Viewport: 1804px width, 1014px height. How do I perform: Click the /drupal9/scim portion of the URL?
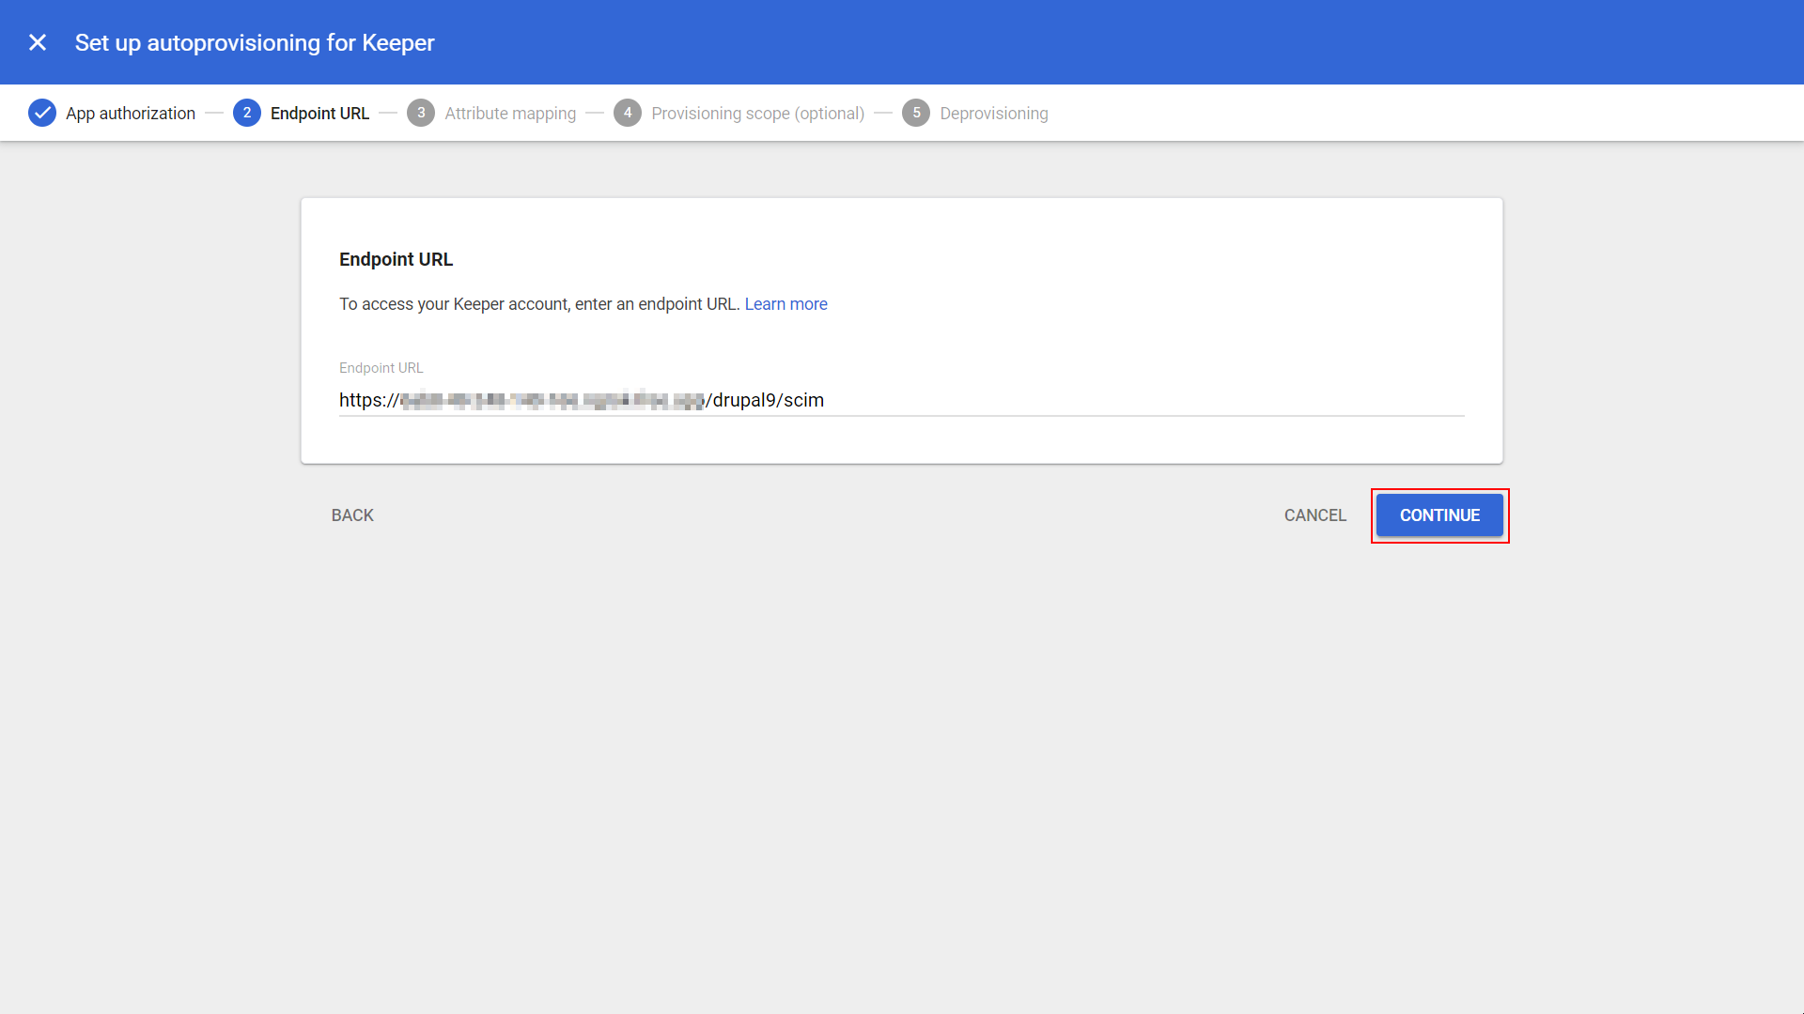point(764,400)
